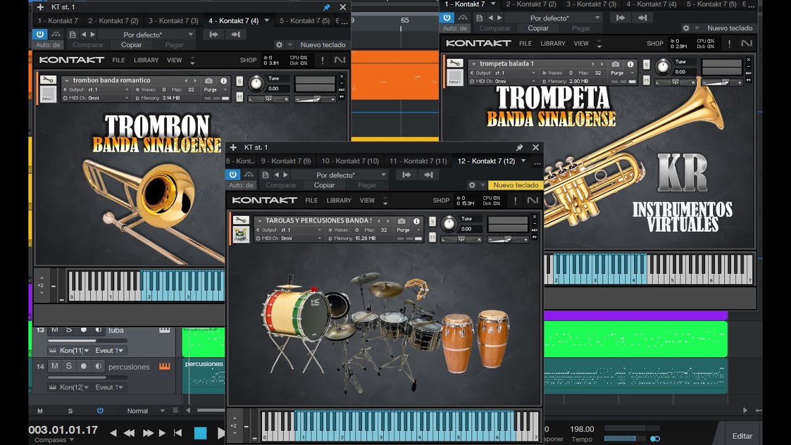This screenshot has width=791, height=445.
Task: Toggle power bypass in trombon plugin window
Action: pyautogui.click(x=40, y=35)
